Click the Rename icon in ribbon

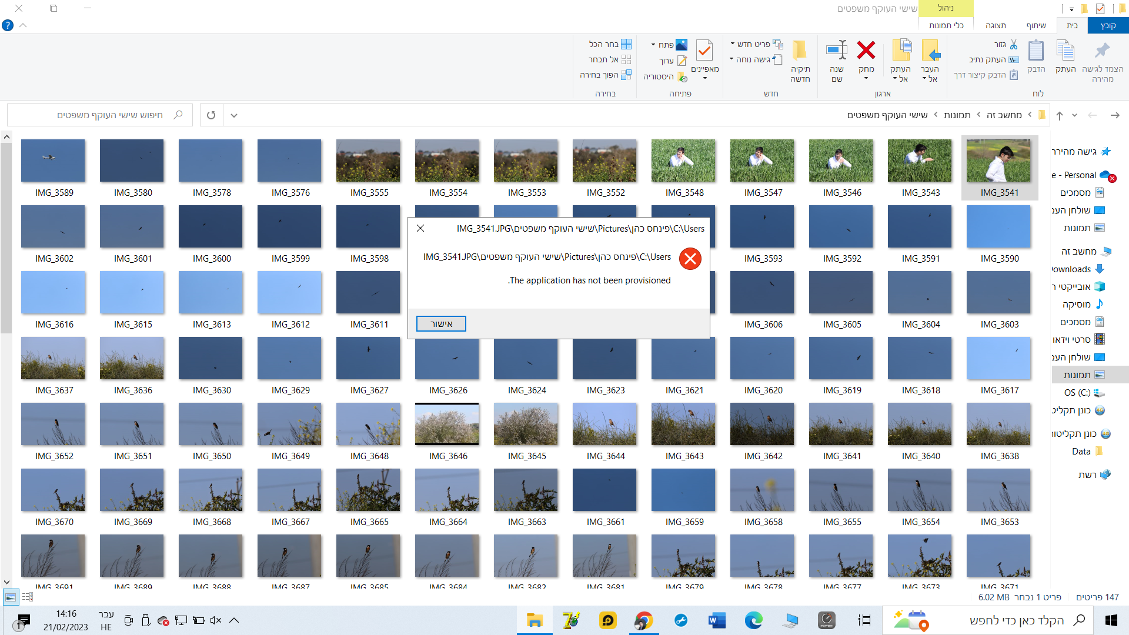[x=836, y=51]
